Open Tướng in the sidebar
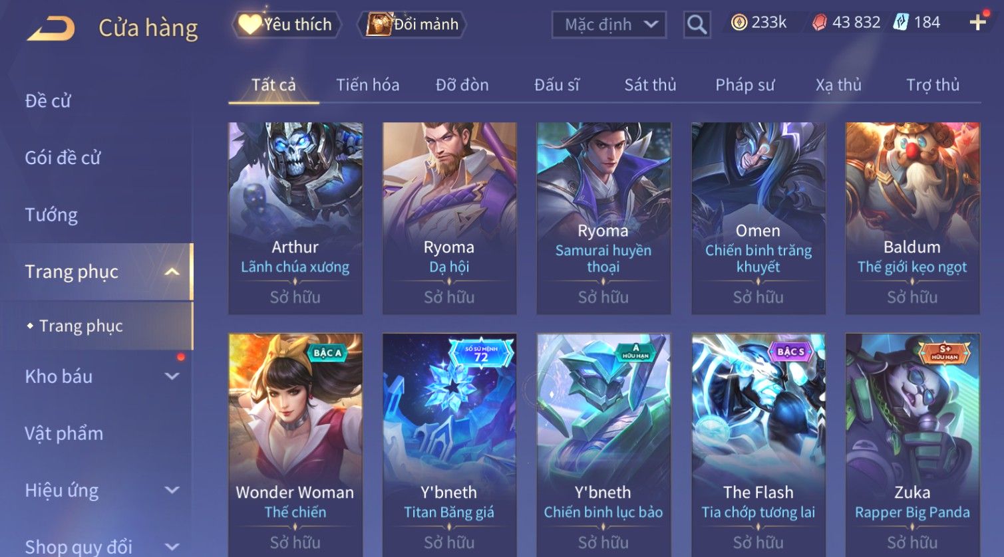This screenshot has height=557, width=1004. (x=51, y=215)
